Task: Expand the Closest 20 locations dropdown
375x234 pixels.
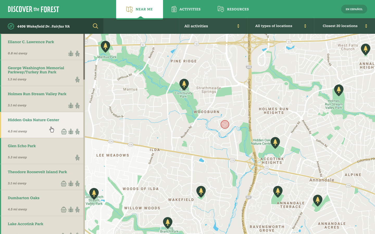Action: click(x=345, y=26)
